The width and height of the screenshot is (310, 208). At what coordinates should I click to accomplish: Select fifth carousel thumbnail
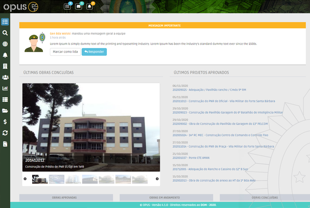(x=106, y=179)
